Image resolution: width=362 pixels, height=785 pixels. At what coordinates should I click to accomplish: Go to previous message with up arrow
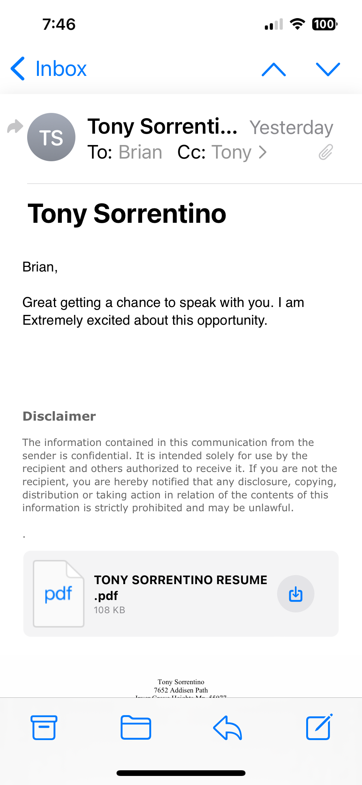274,69
